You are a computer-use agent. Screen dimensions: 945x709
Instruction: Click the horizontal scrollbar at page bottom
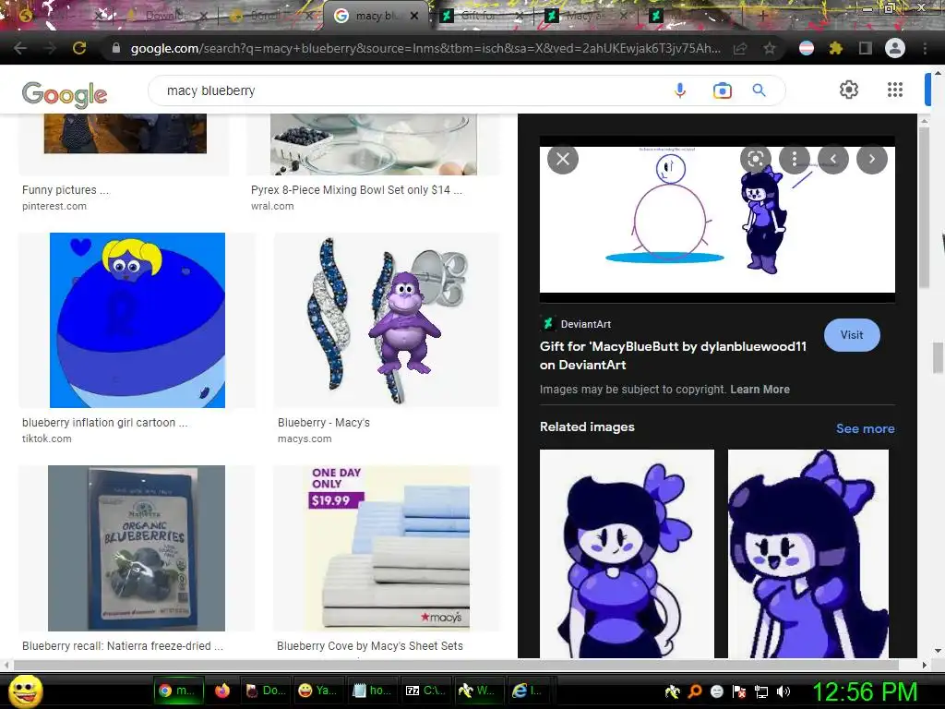456,665
